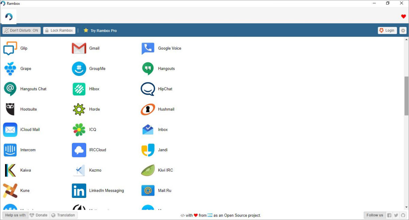Pick the Jandi icon
This screenshot has height=220, width=409.
(148, 150)
